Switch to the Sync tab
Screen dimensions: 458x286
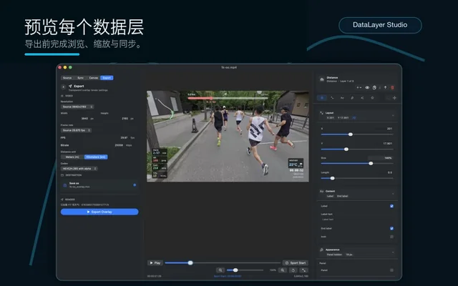(x=80, y=78)
